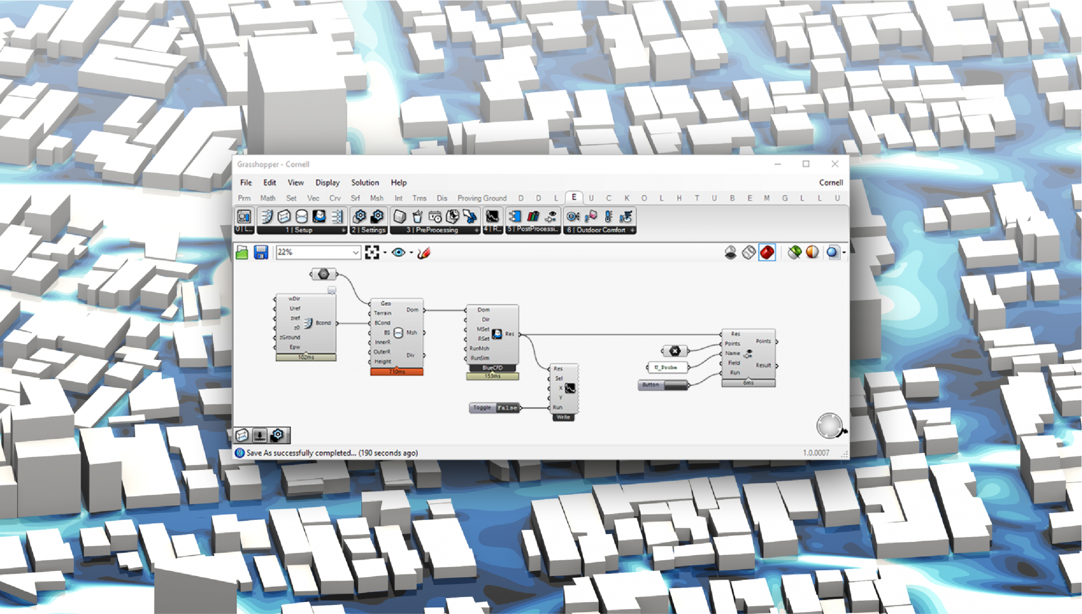Open the 22% zoom level dropdown
1082x614 pixels.
355,252
